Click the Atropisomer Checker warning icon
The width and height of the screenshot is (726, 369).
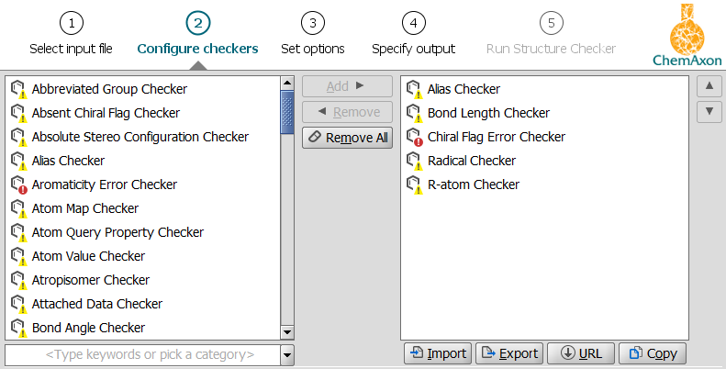17,281
